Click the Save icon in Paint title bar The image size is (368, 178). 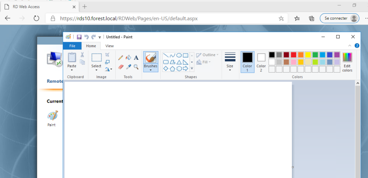pos(79,37)
